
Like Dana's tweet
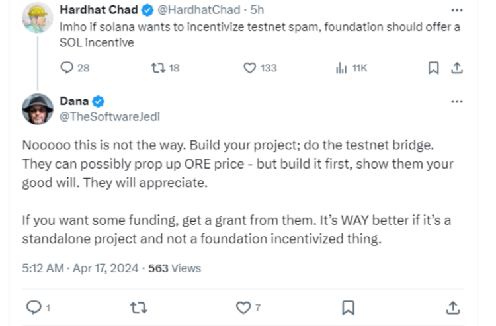point(243,306)
